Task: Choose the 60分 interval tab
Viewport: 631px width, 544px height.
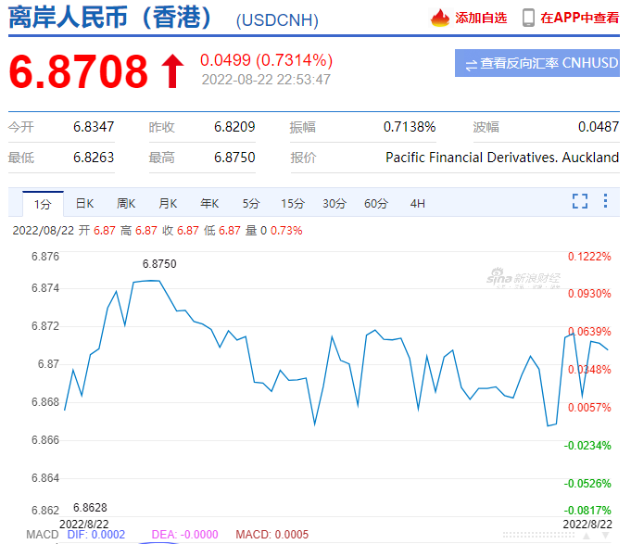Action: (x=376, y=203)
